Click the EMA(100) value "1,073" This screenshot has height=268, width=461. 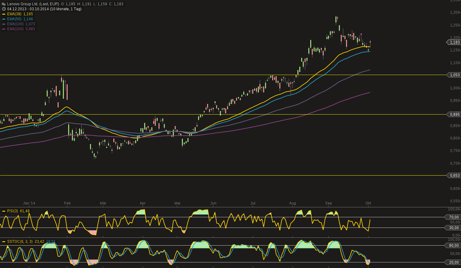point(30,24)
